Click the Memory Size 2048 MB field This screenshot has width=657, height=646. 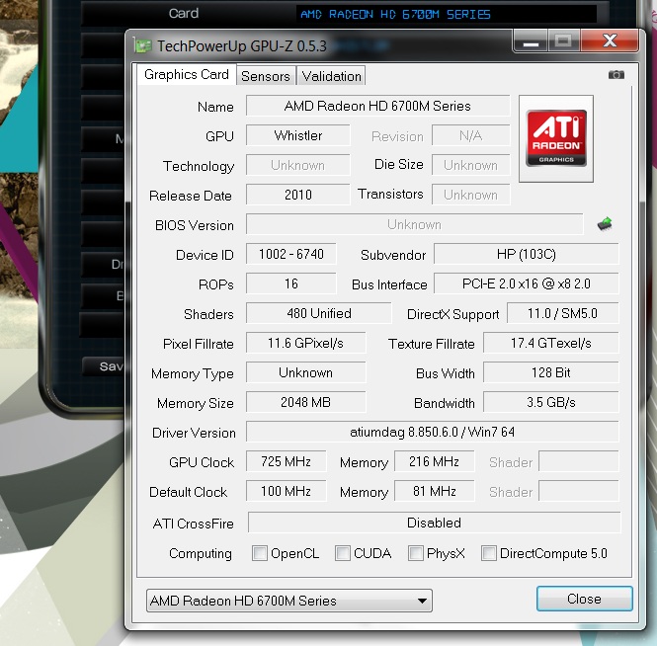coord(305,402)
